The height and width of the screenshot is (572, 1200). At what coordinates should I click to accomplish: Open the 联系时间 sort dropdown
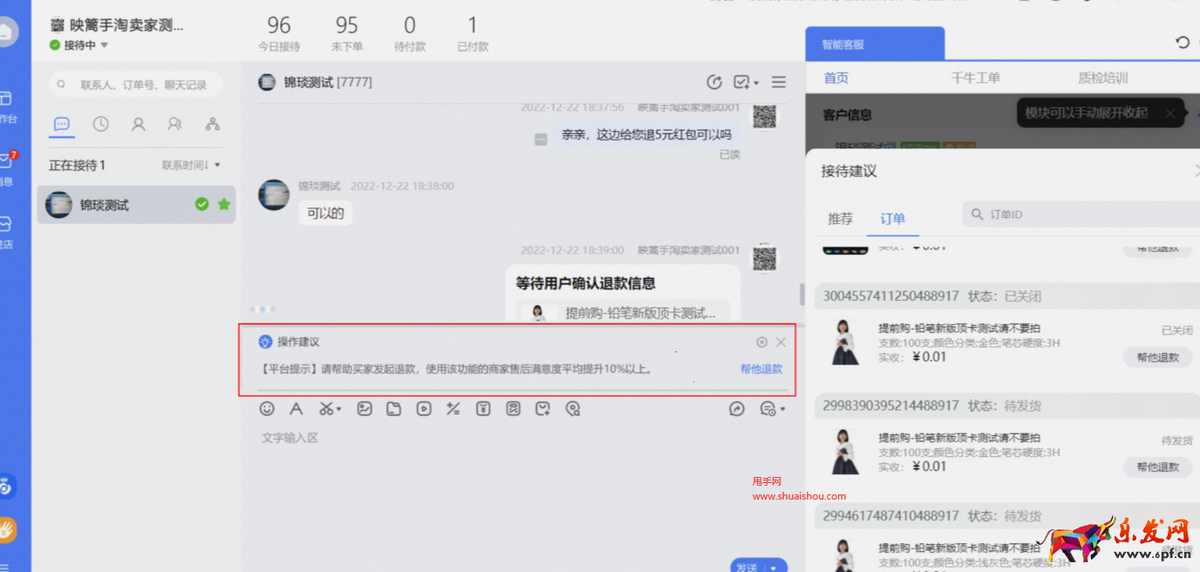pos(191,165)
